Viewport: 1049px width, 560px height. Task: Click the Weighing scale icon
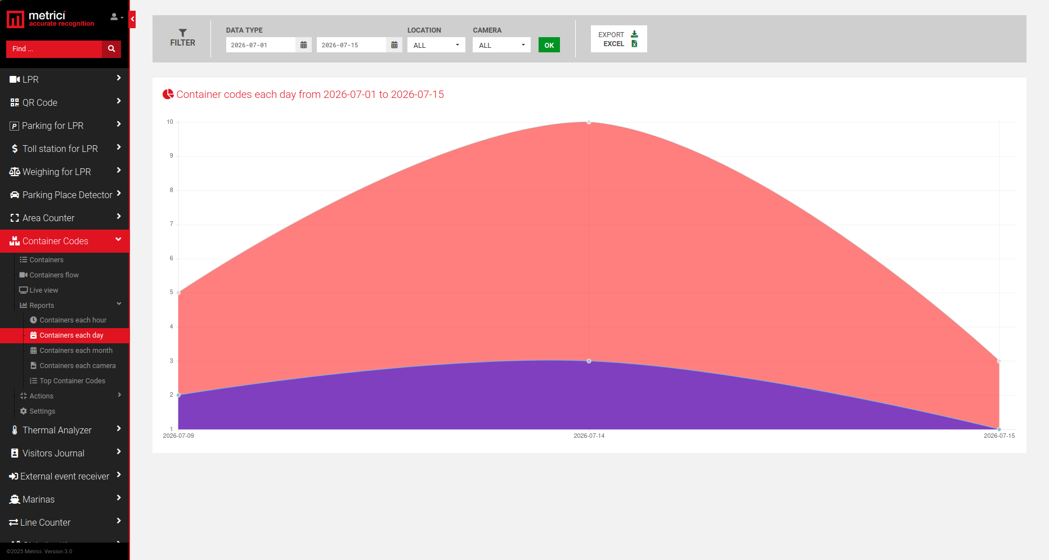pos(15,172)
